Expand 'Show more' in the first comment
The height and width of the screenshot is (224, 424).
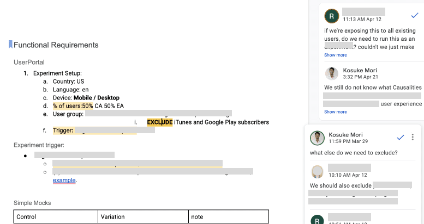335,55
